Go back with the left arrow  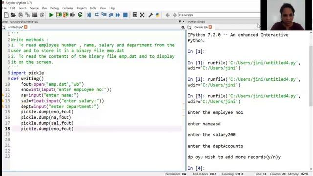point(168,15)
